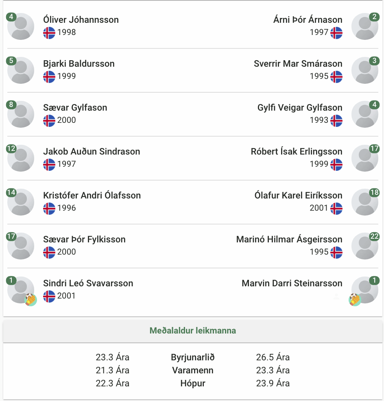The height and width of the screenshot is (401, 384).
Task: Click goalkeeper glove icon on Marvin Darri's avatar
Action: (355, 300)
